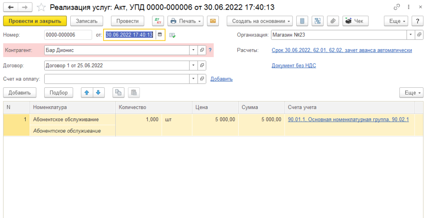Open document structure hierarchy icon
Viewport: 431px width, 218px height.
(x=317, y=21)
